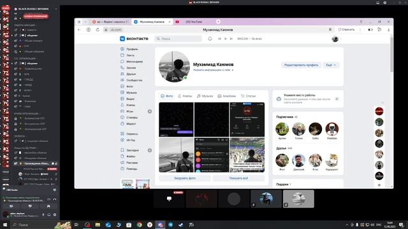Open the Подписчики section header
The height and width of the screenshot is (229, 408).
pos(287,117)
